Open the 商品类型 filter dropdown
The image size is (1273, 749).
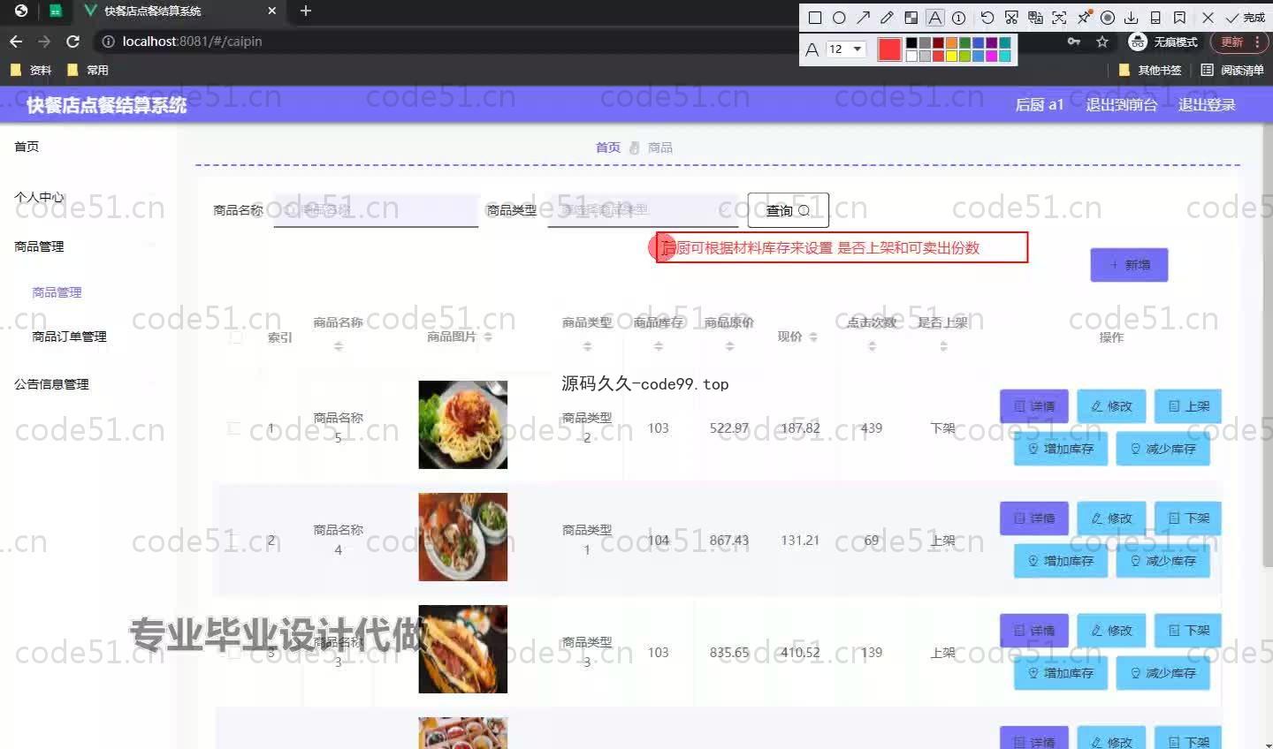[x=643, y=210]
